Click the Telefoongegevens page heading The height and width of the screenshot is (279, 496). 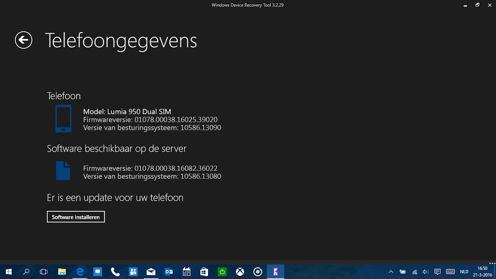coord(121,40)
